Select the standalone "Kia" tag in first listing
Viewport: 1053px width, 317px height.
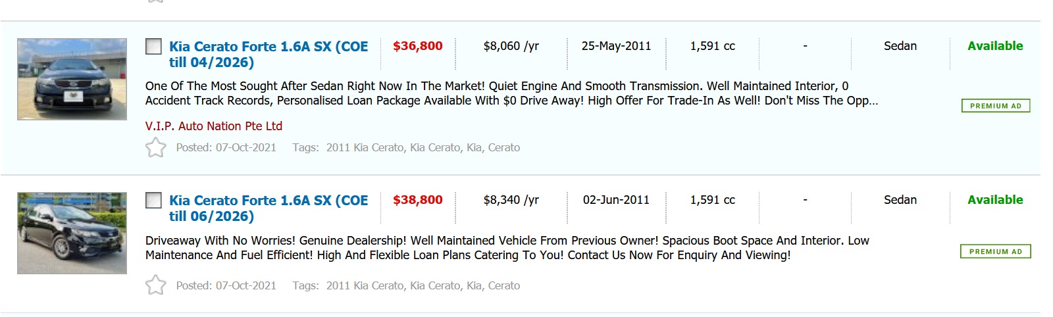click(474, 148)
